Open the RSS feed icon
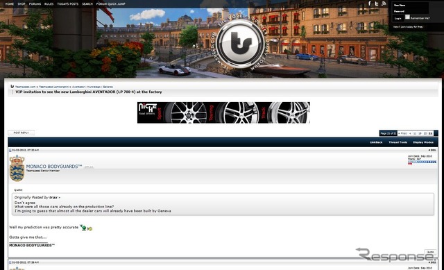The height and width of the screenshot is (270, 444). [x=384, y=3]
